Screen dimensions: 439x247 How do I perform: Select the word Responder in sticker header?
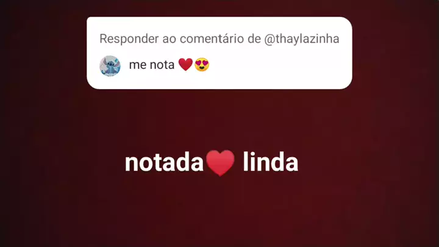(x=129, y=38)
